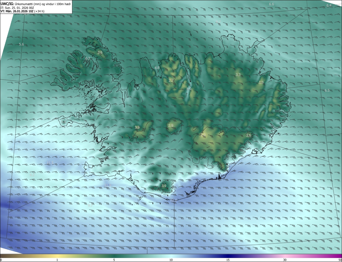Click the 9.7 value label
Screen dimensions: 342x262
point(90,205)
